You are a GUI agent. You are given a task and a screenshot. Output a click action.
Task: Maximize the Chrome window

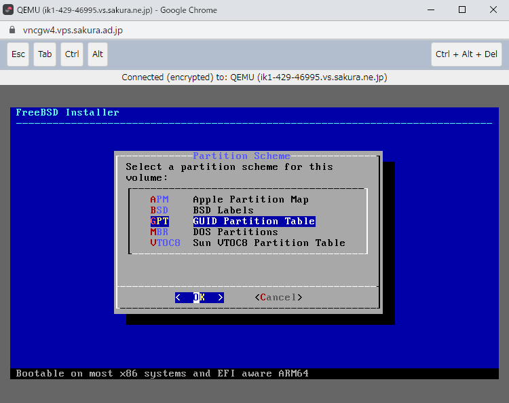pos(462,10)
